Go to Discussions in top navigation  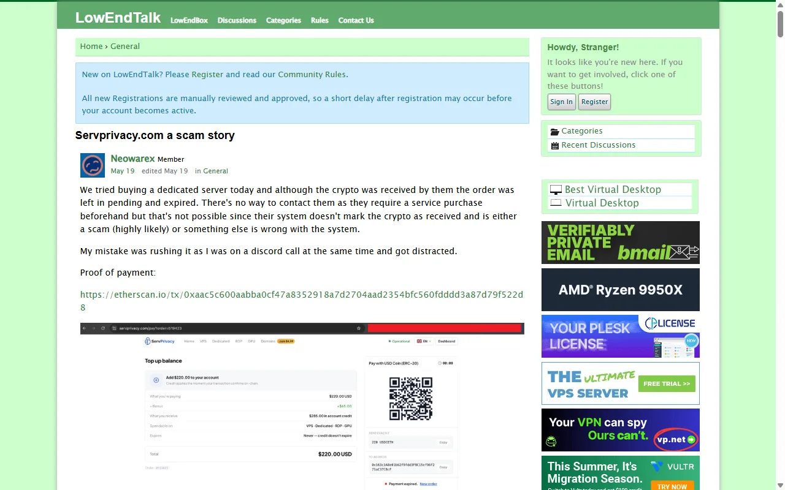(237, 20)
